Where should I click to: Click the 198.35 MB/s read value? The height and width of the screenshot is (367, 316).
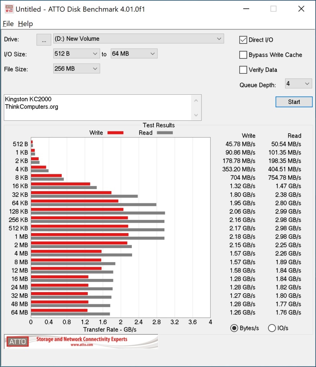[x=285, y=161]
